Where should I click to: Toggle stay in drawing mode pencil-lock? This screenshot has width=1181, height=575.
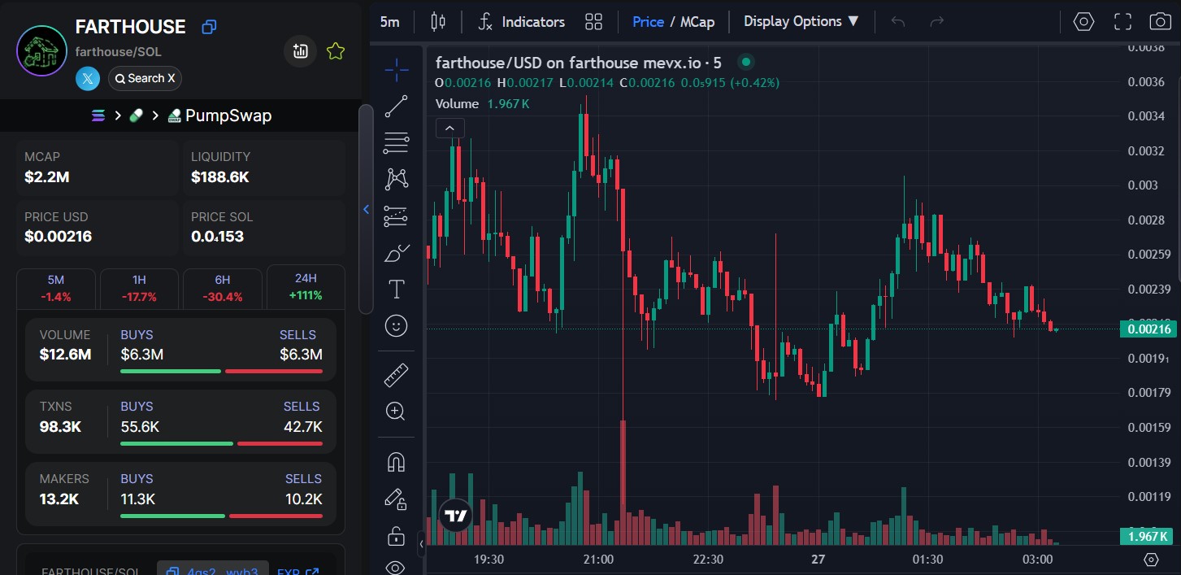point(397,499)
